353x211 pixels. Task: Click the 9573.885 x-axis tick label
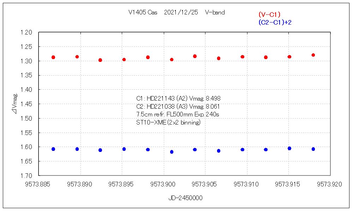coord(39,184)
